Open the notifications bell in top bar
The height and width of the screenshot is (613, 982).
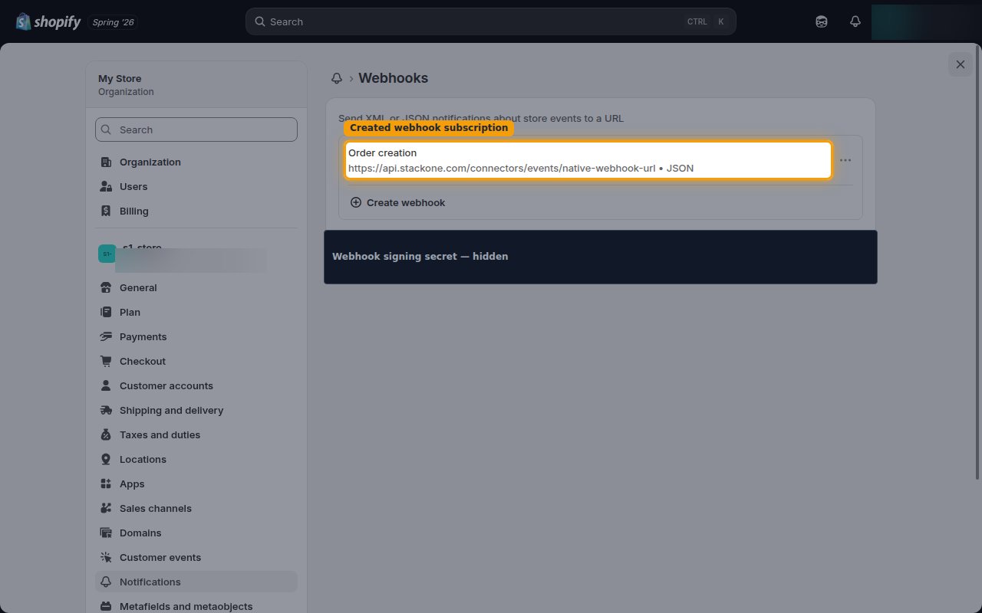point(855,21)
